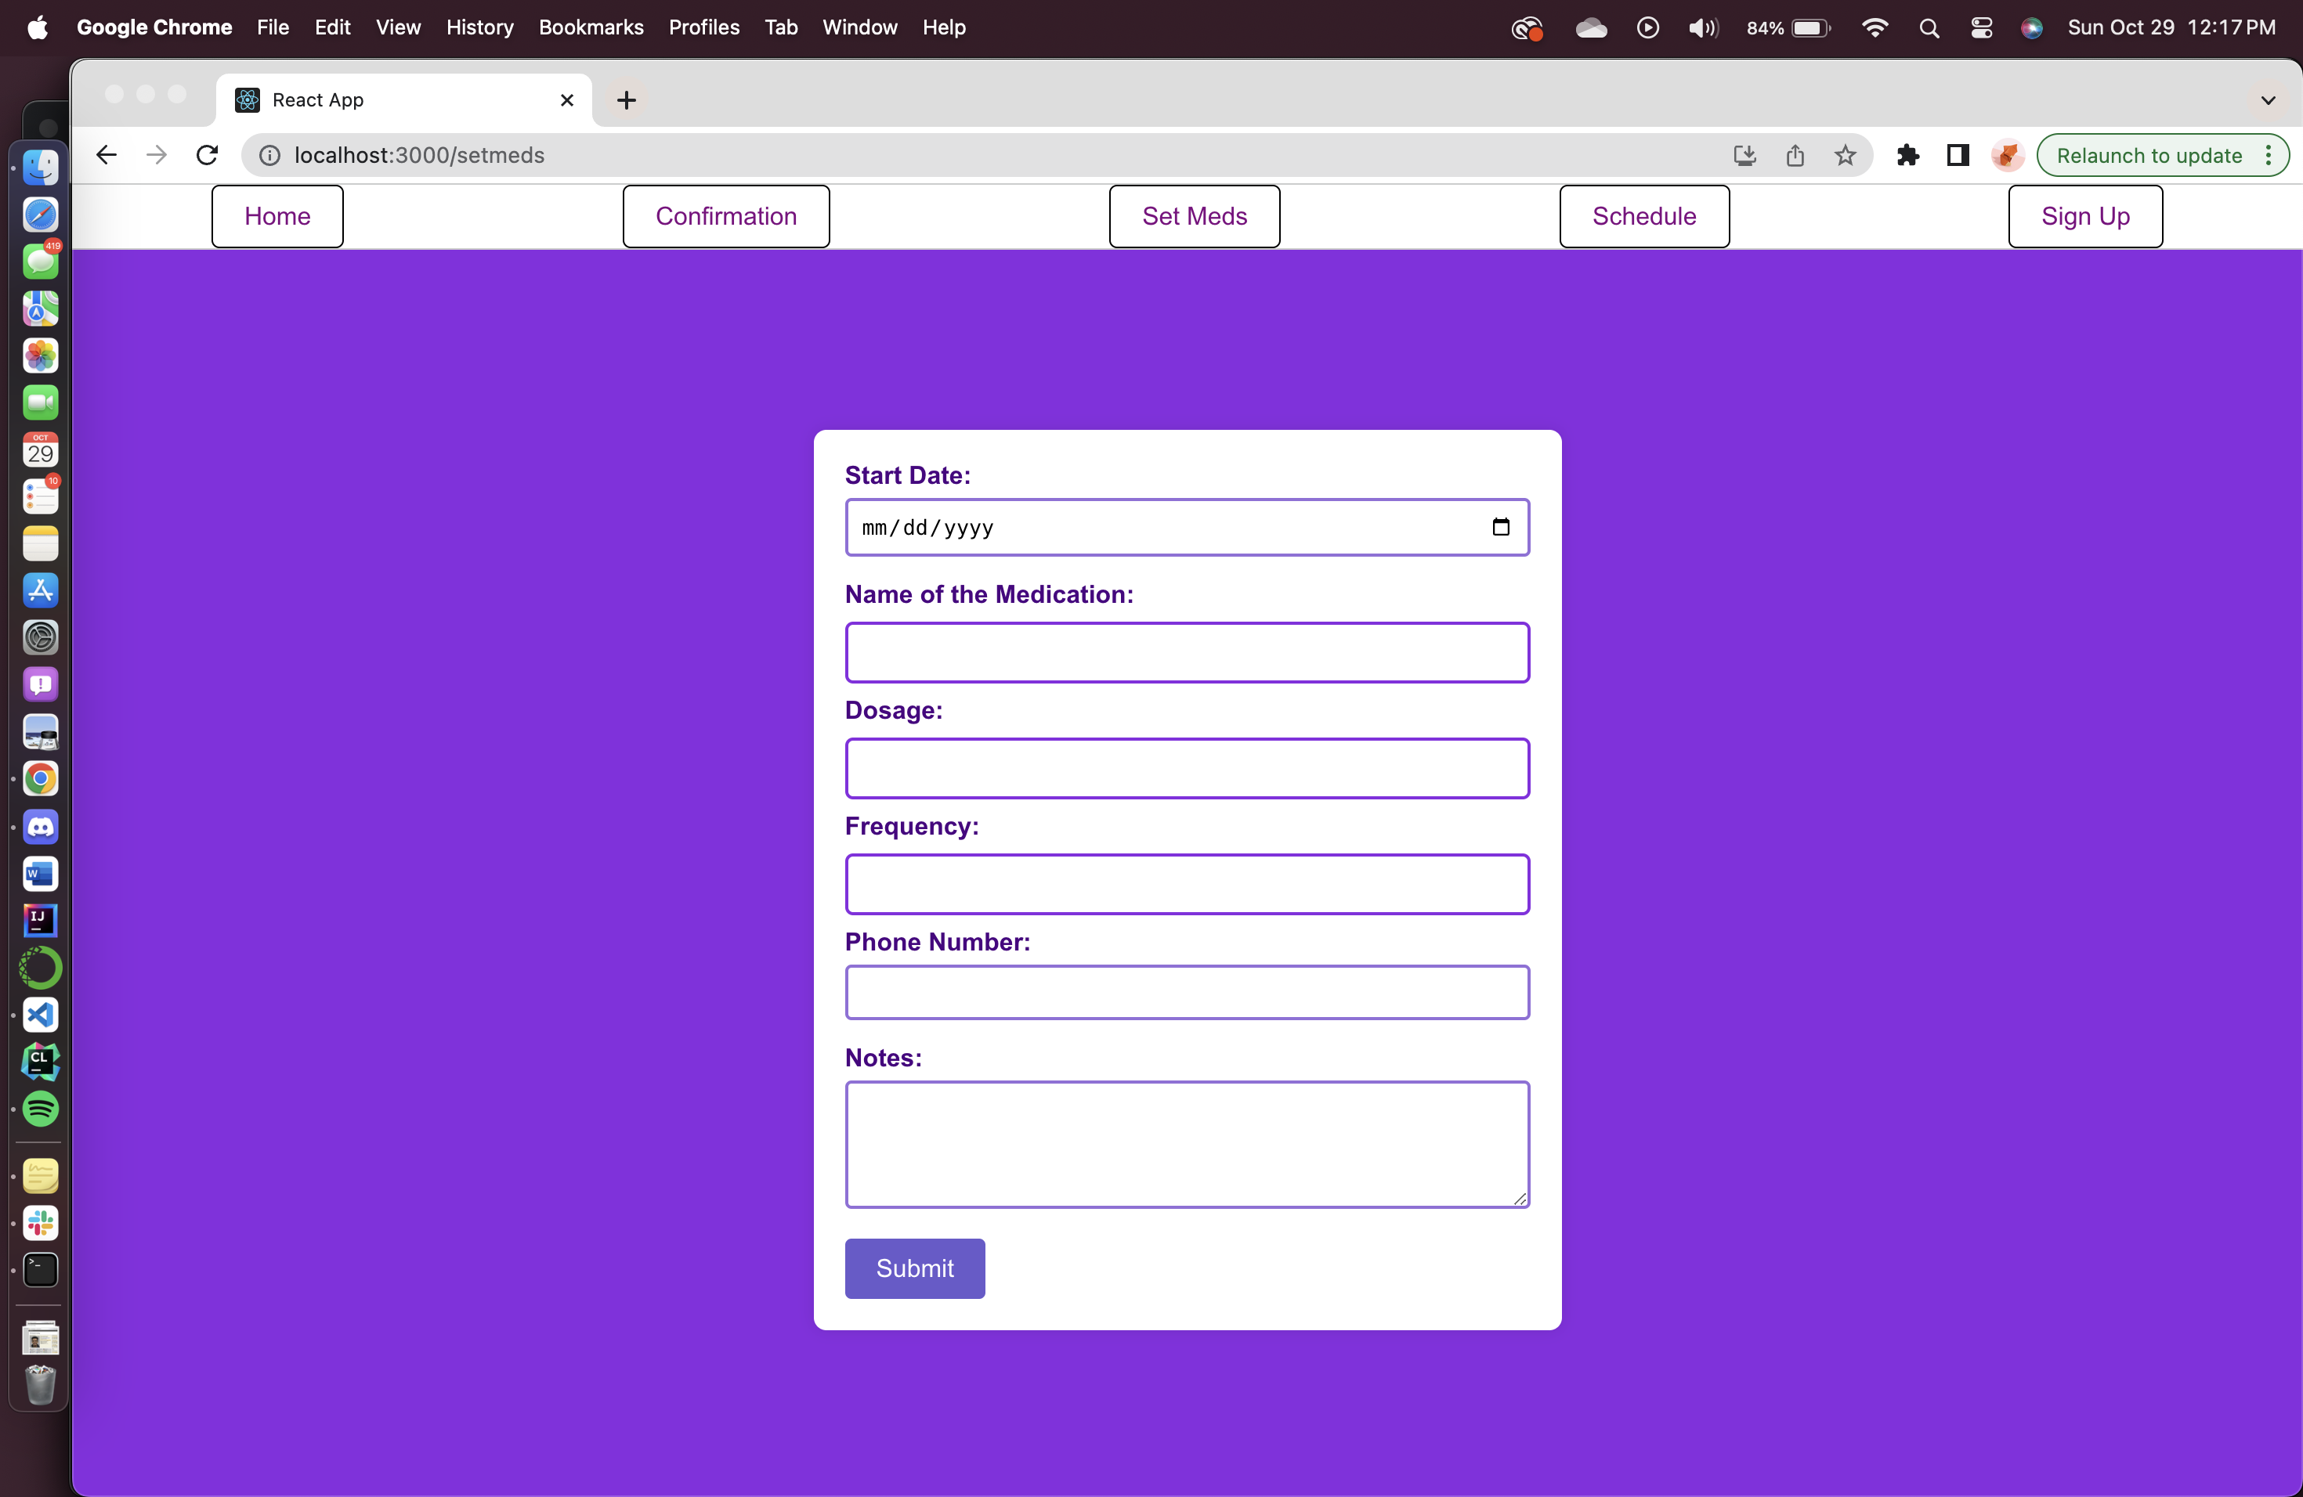Screen dimensions: 2303x1497
Task: Bookmark this page with the star icon
Action: pos(1844,155)
